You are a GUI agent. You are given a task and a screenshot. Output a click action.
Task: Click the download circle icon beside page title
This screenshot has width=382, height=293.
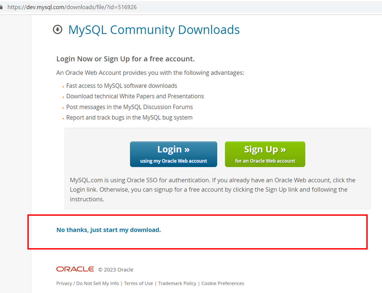(58, 29)
